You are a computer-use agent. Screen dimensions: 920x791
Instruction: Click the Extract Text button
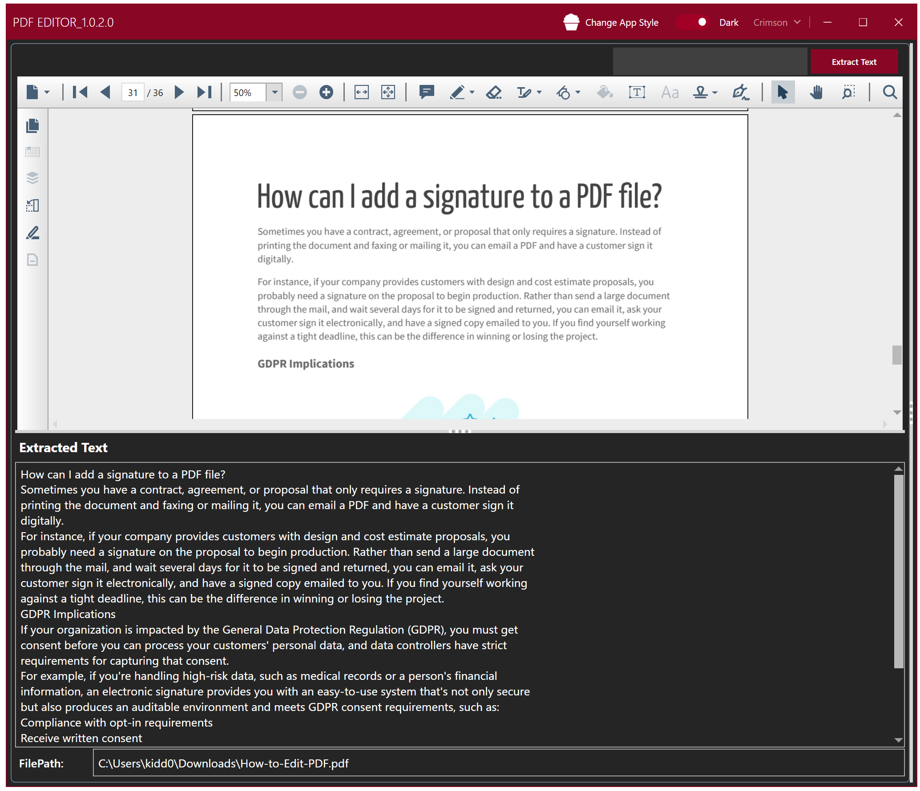(854, 61)
